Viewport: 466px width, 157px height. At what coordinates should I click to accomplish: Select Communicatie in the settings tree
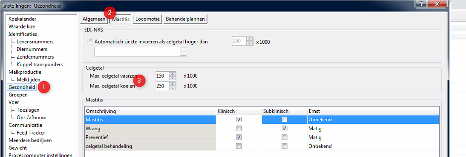coord(25,125)
